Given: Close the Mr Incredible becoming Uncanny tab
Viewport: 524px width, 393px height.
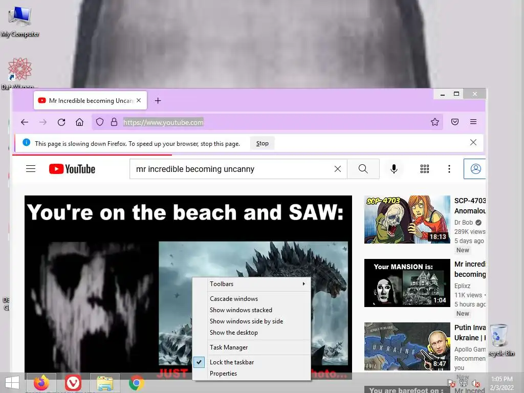Looking at the screenshot, I should click(x=139, y=100).
